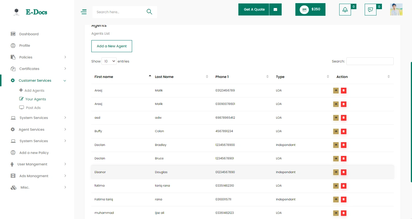This screenshot has height=219, width=412.
Task: Expand the Certificates sidebar menu
Action: coord(38,69)
